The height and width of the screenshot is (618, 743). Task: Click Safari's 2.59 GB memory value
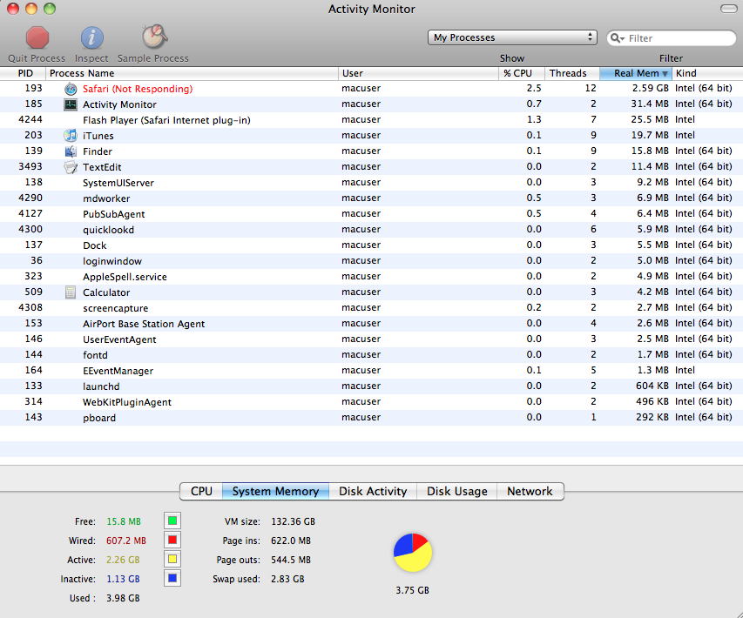click(x=650, y=88)
